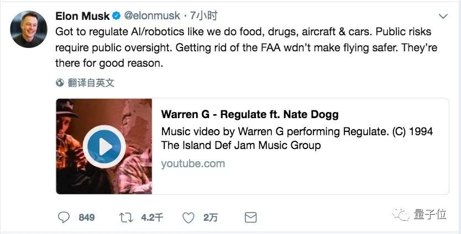Click the retweet arrows icon

[x=126, y=217]
